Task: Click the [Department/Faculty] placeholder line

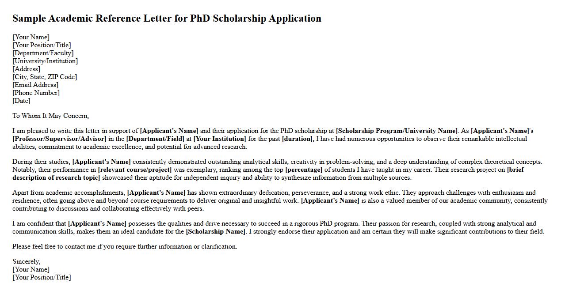Action: tap(43, 53)
